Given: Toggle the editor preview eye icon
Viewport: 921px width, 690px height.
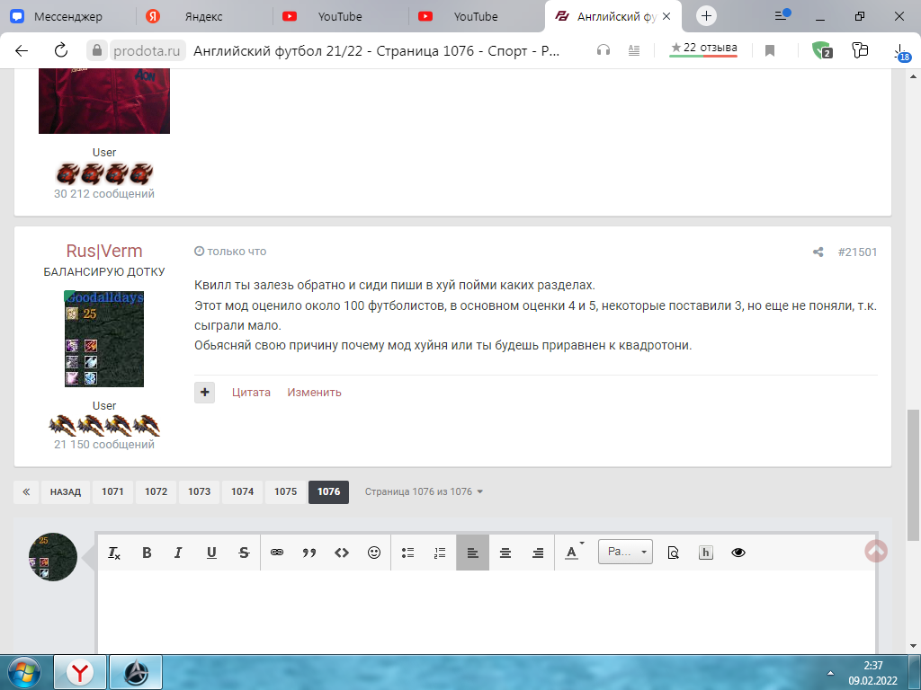Looking at the screenshot, I should point(738,553).
